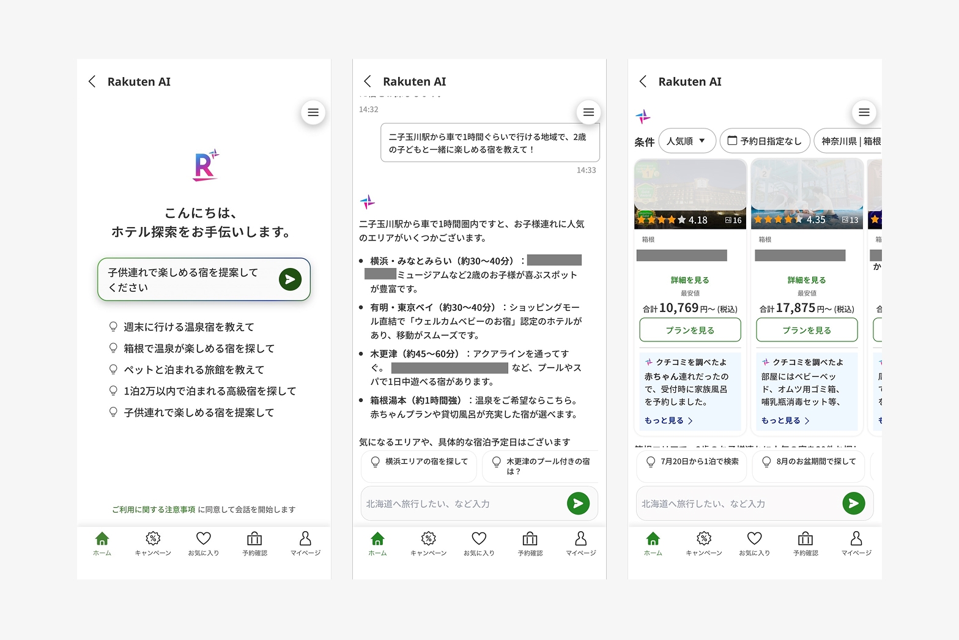Screen dimensions: 959x640
Task: Tap the Home tab icon on the welcome screen
Action: tap(102, 538)
